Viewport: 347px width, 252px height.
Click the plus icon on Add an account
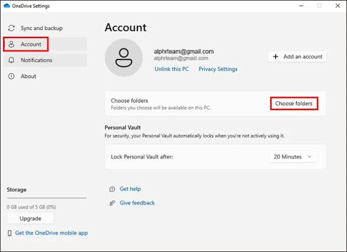click(276, 57)
